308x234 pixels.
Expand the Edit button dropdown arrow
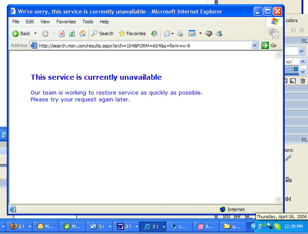pos(200,33)
